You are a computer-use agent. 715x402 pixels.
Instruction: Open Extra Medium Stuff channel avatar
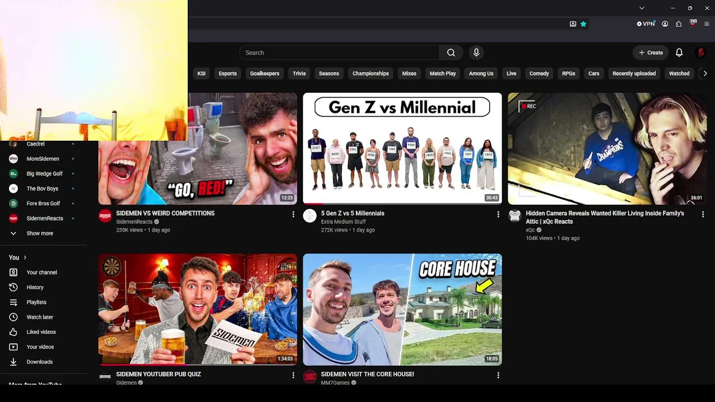(x=309, y=216)
